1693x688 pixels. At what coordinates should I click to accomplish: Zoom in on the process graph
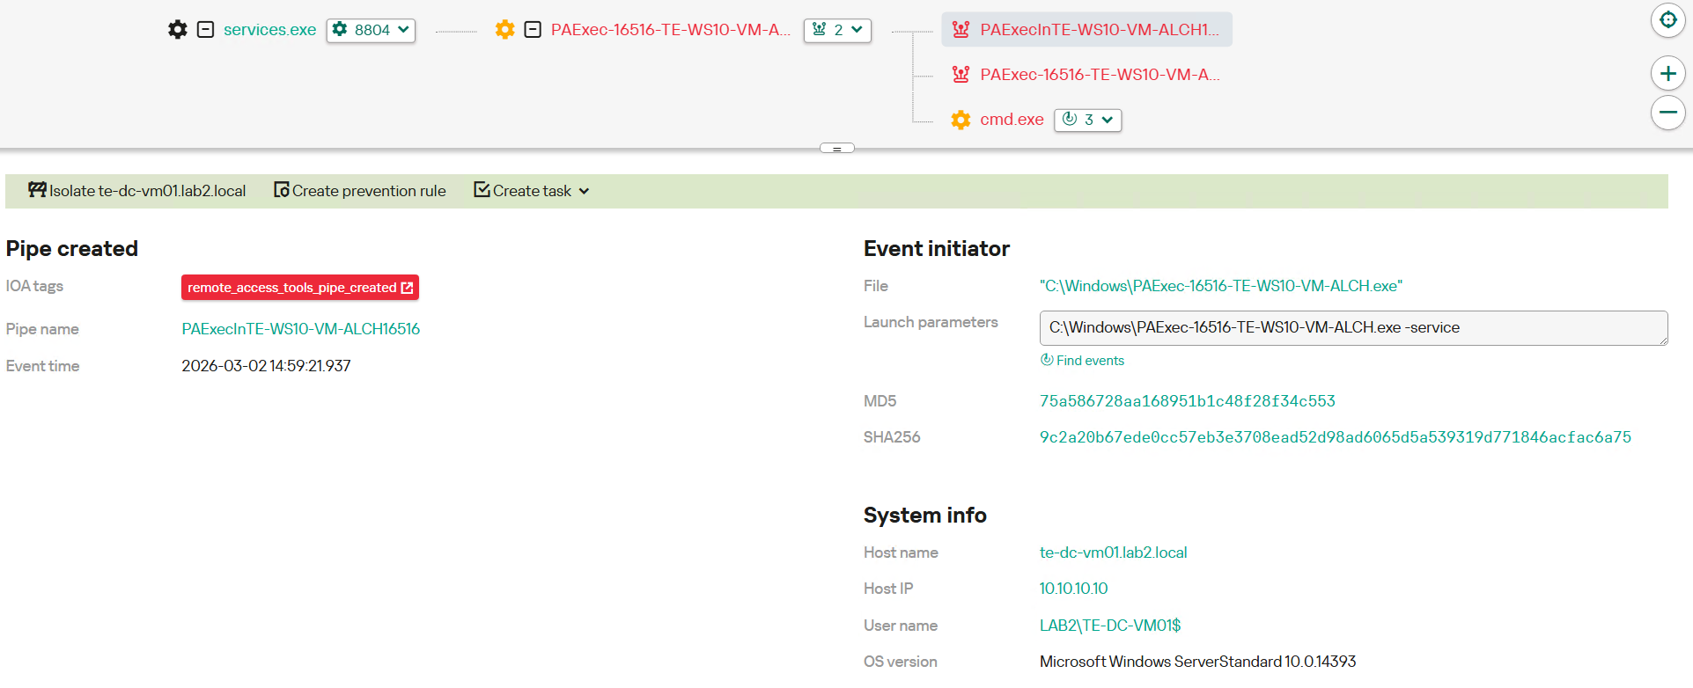[x=1667, y=74]
